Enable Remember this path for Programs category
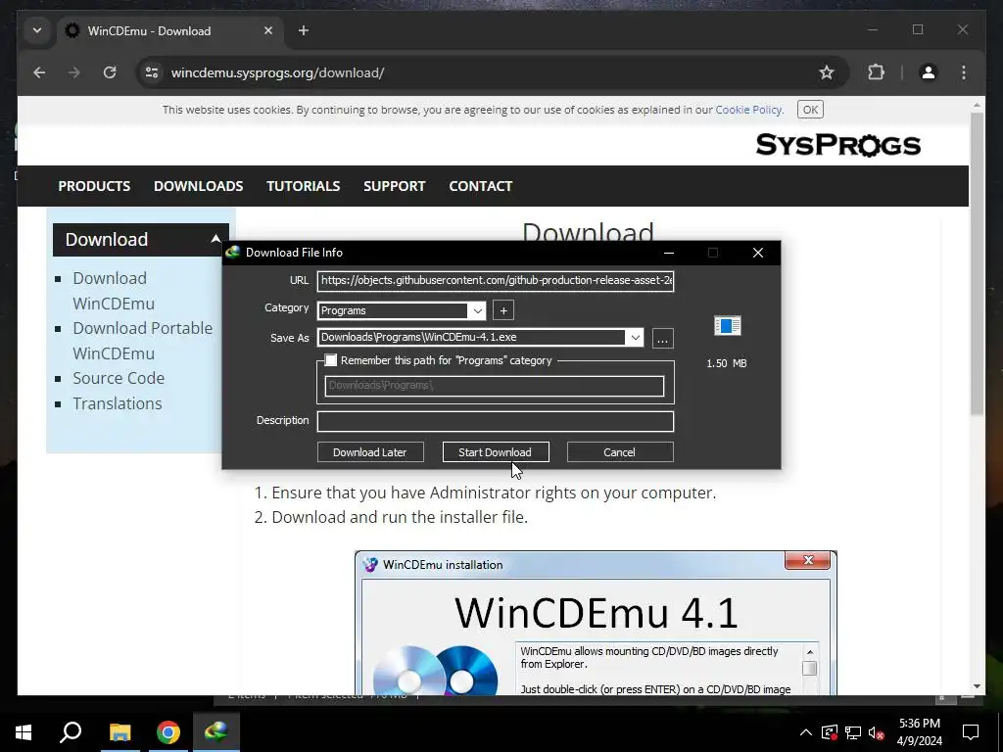 coord(331,360)
